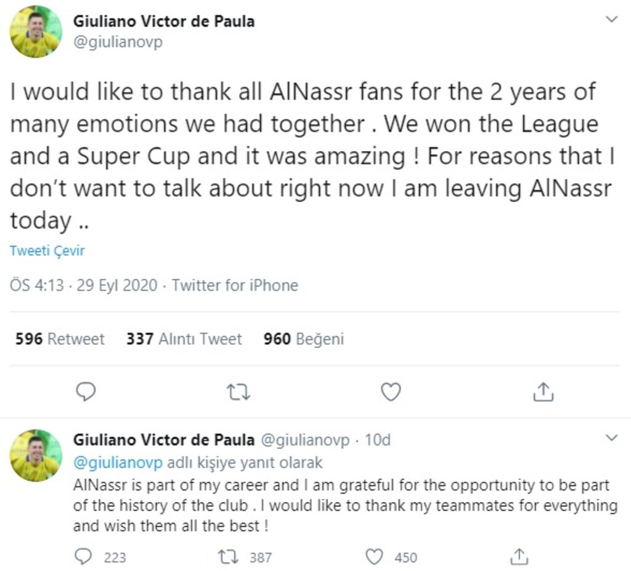Retweet the main AlNassr tweet
Image resolution: width=631 pixels, height=571 pixels.
[x=238, y=392]
